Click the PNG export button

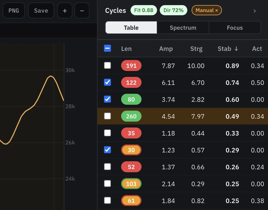click(x=14, y=11)
